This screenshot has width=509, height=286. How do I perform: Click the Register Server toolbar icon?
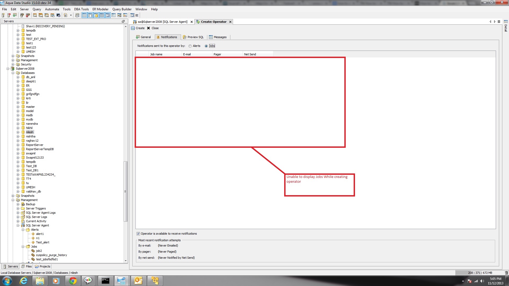tap(3, 15)
